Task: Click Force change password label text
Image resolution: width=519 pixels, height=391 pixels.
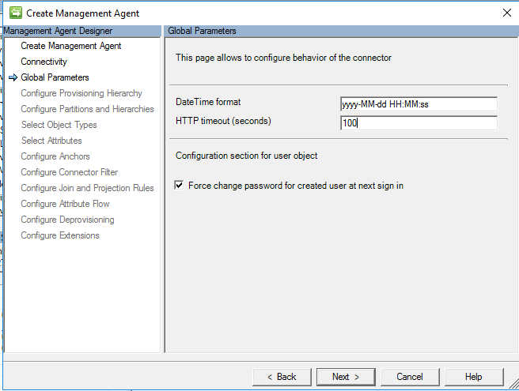Action: tap(296, 186)
